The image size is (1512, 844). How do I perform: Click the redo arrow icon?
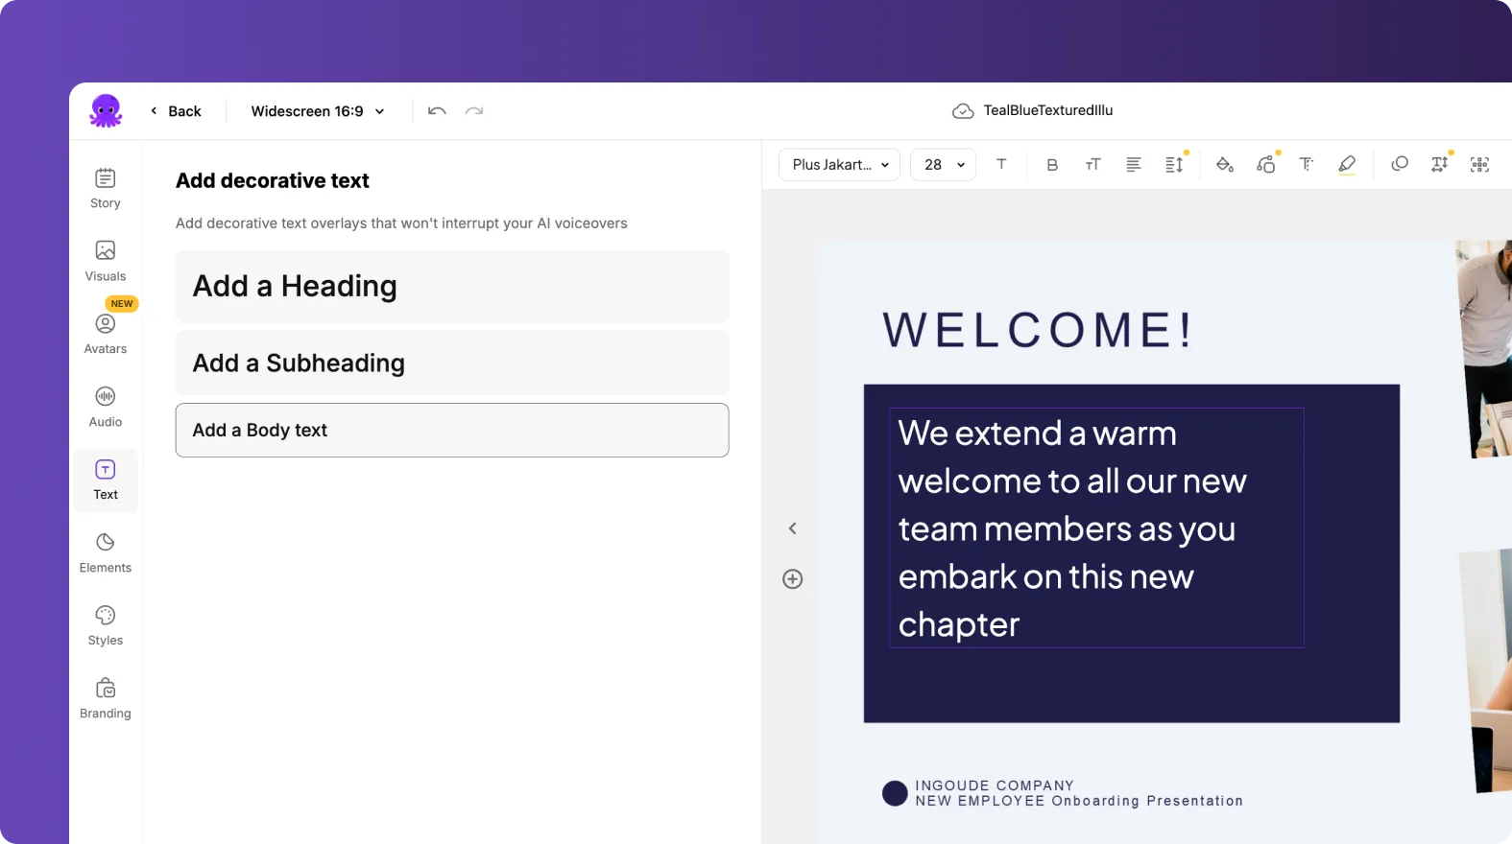pyautogui.click(x=474, y=111)
